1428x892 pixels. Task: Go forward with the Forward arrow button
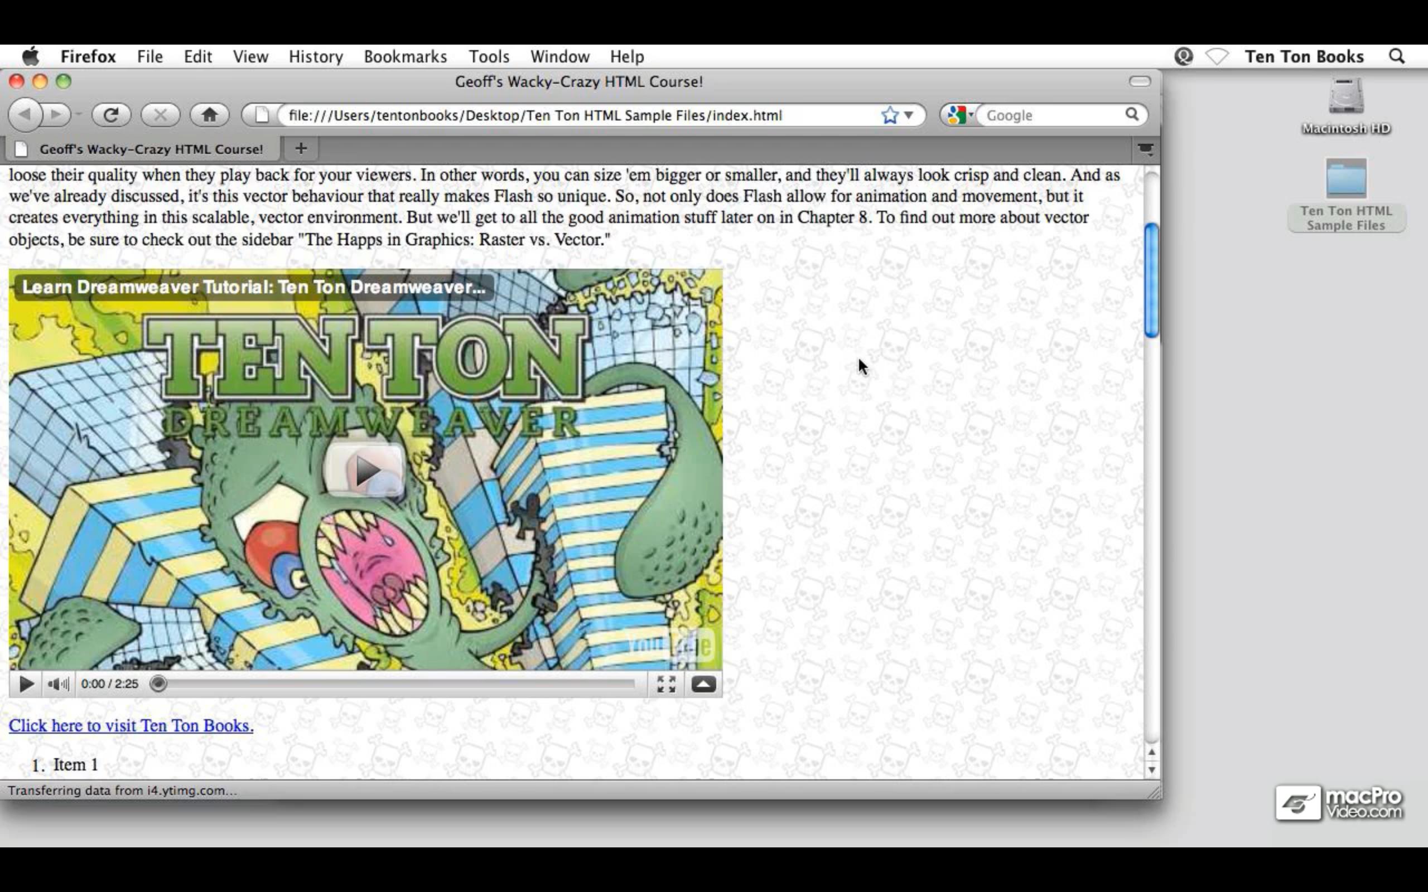pyautogui.click(x=57, y=114)
